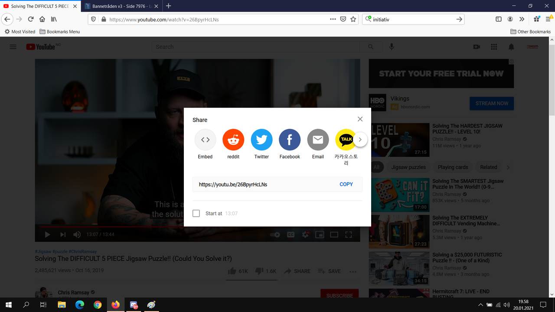Skip to next video
555x312 pixels.
(63, 234)
